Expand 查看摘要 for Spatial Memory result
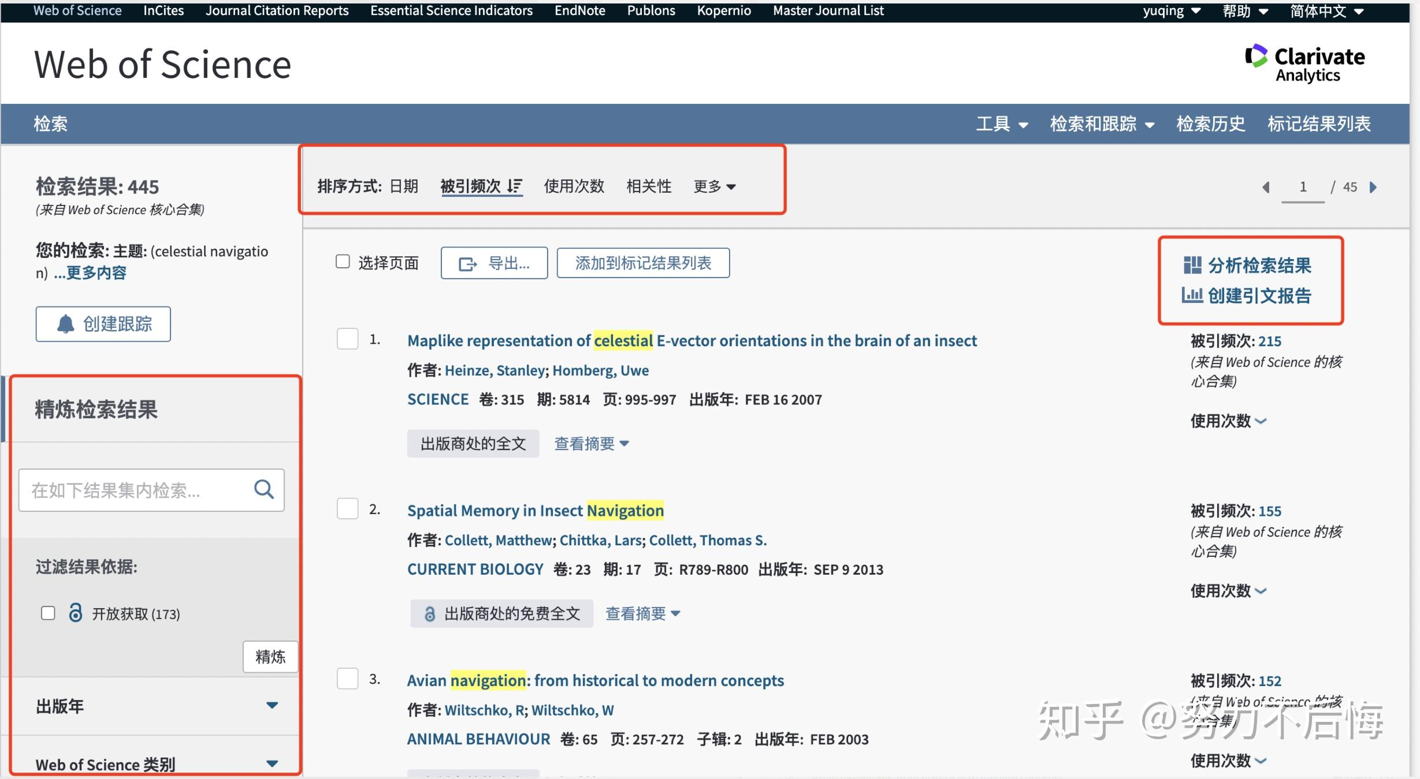 click(x=642, y=613)
